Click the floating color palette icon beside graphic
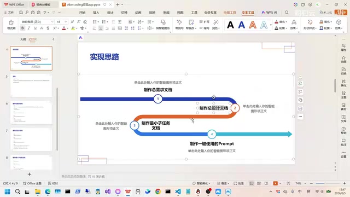This screenshot has height=197, width=350. (300, 100)
